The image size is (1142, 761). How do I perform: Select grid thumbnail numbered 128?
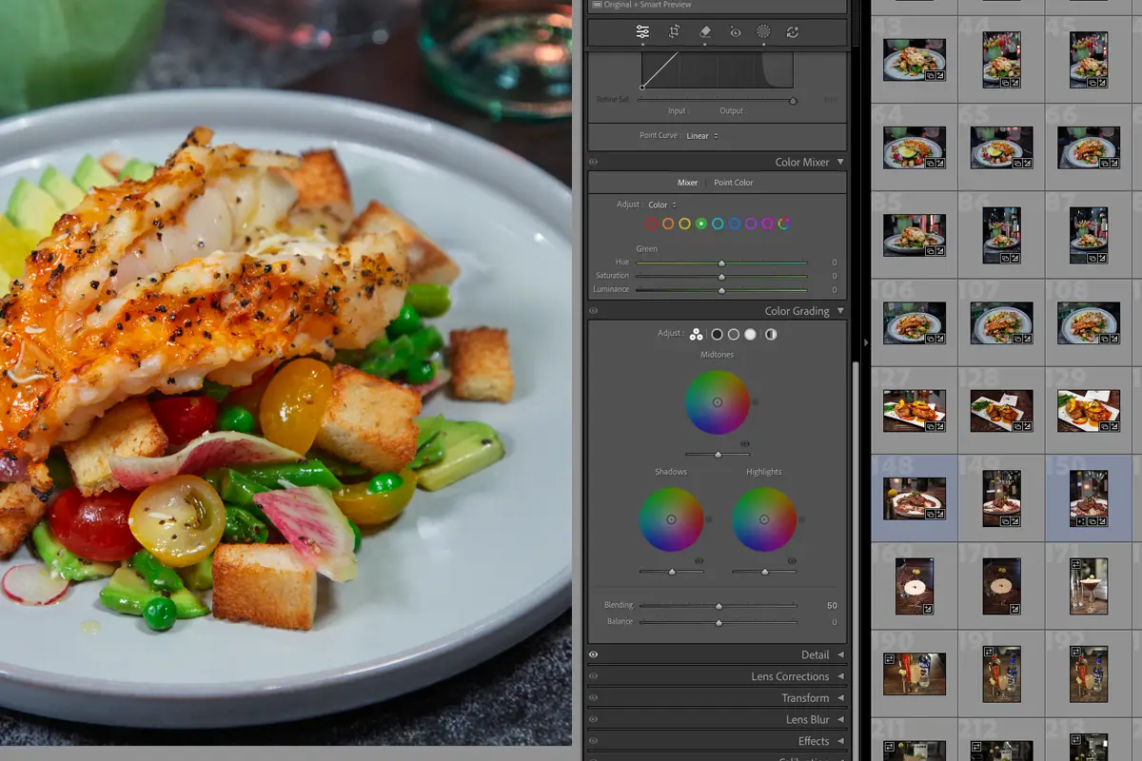click(x=1001, y=411)
